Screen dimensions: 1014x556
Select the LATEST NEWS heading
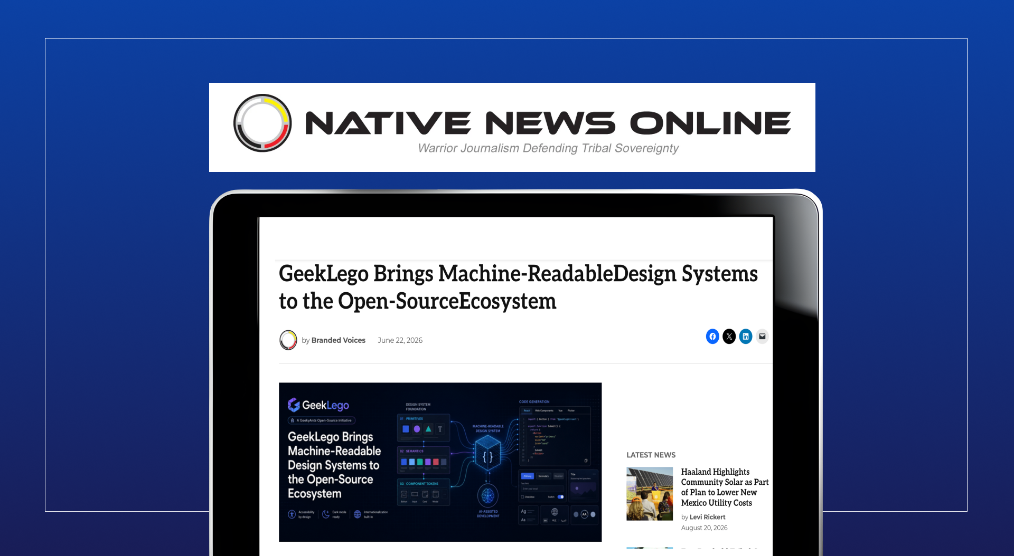tap(651, 455)
